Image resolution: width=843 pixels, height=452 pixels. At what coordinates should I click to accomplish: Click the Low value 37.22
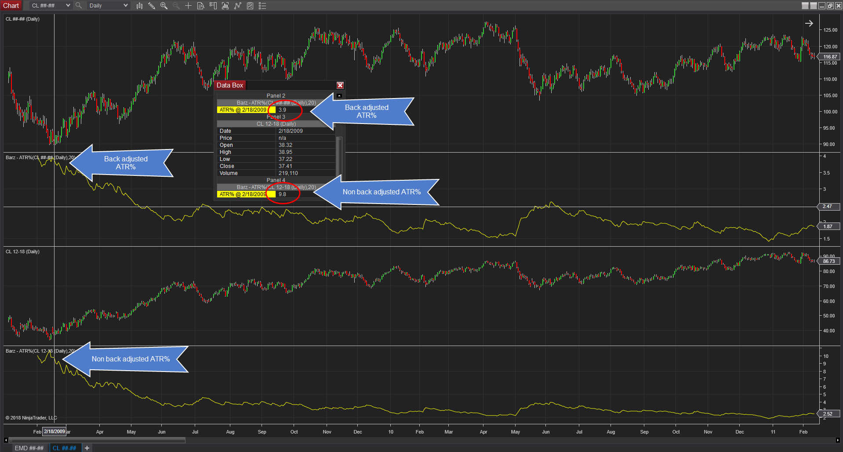tap(285, 159)
